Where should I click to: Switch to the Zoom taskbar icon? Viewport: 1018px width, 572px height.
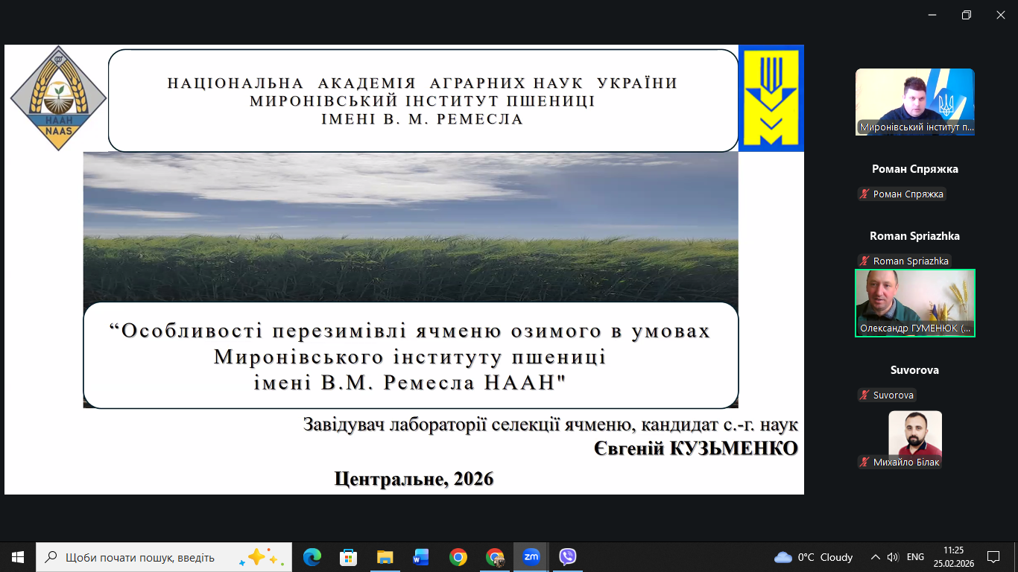[x=531, y=557]
